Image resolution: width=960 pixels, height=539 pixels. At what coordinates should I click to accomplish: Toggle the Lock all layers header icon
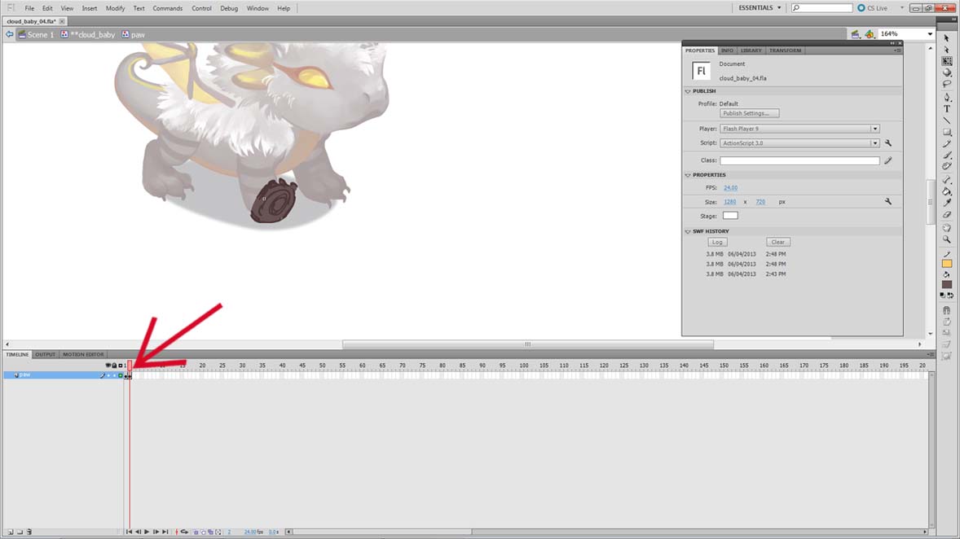(114, 366)
